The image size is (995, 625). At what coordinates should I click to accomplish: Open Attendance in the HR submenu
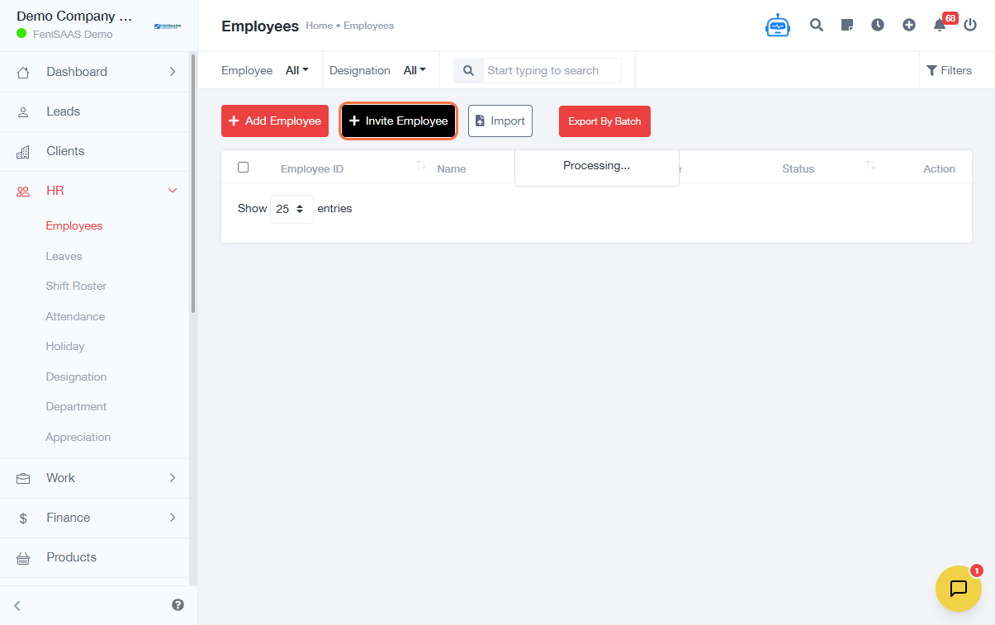[75, 316]
